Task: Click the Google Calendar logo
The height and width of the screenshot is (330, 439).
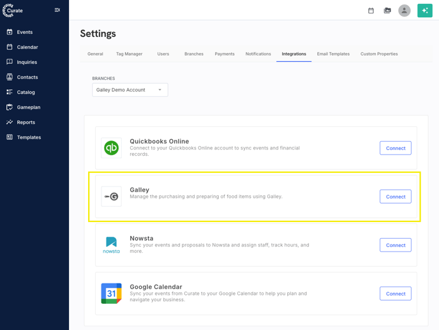Action: pyautogui.click(x=111, y=294)
